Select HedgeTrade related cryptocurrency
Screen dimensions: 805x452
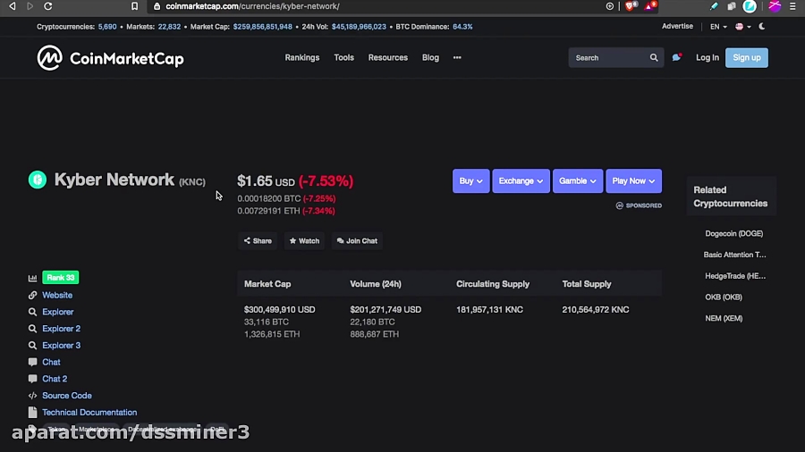tap(735, 276)
